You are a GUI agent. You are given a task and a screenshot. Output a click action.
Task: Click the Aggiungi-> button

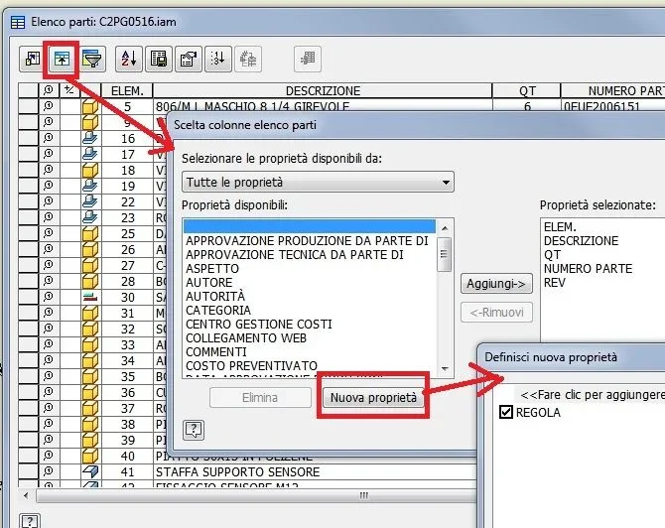pos(496,284)
